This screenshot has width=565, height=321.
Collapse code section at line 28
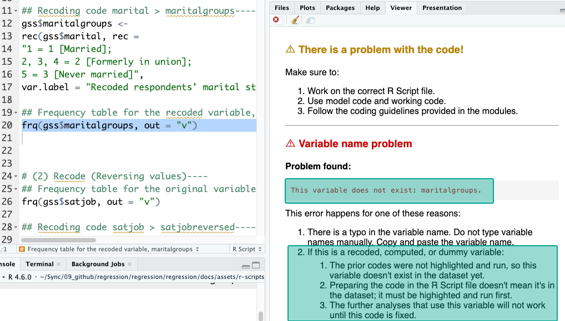pos(16,227)
